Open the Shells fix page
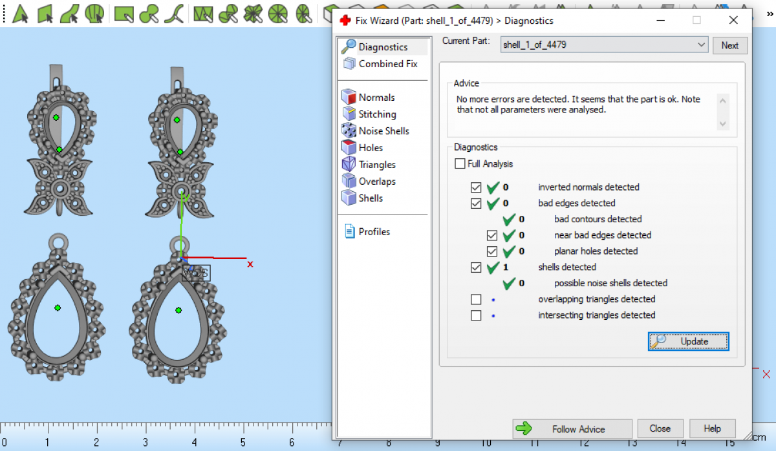Image resolution: width=776 pixels, height=451 pixels. point(371,198)
